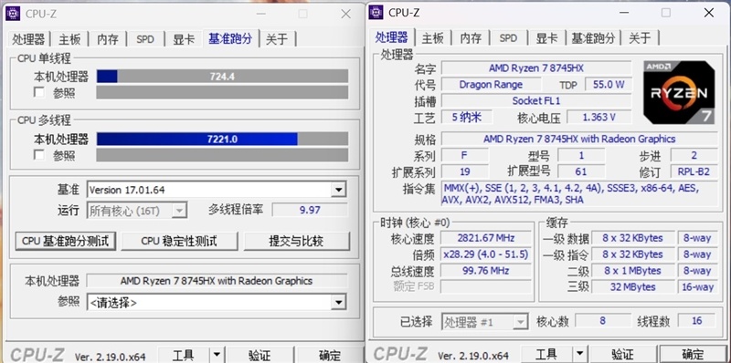The height and width of the screenshot is (363, 731).
Task: Open 主板 tab in right window
Action: (x=432, y=38)
